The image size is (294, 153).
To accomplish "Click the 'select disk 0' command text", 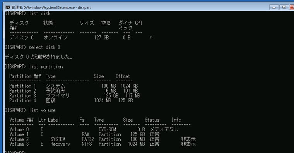I will tap(44, 47).
